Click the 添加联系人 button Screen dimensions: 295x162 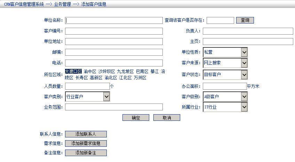point(86,134)
